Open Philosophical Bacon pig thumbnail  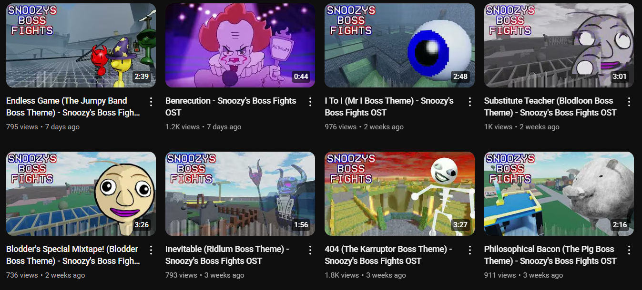pos(559,194)
